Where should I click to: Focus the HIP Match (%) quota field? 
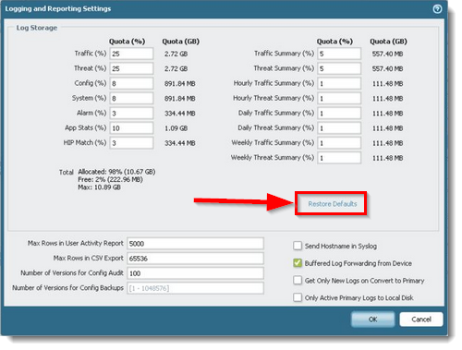coord(131,143)
